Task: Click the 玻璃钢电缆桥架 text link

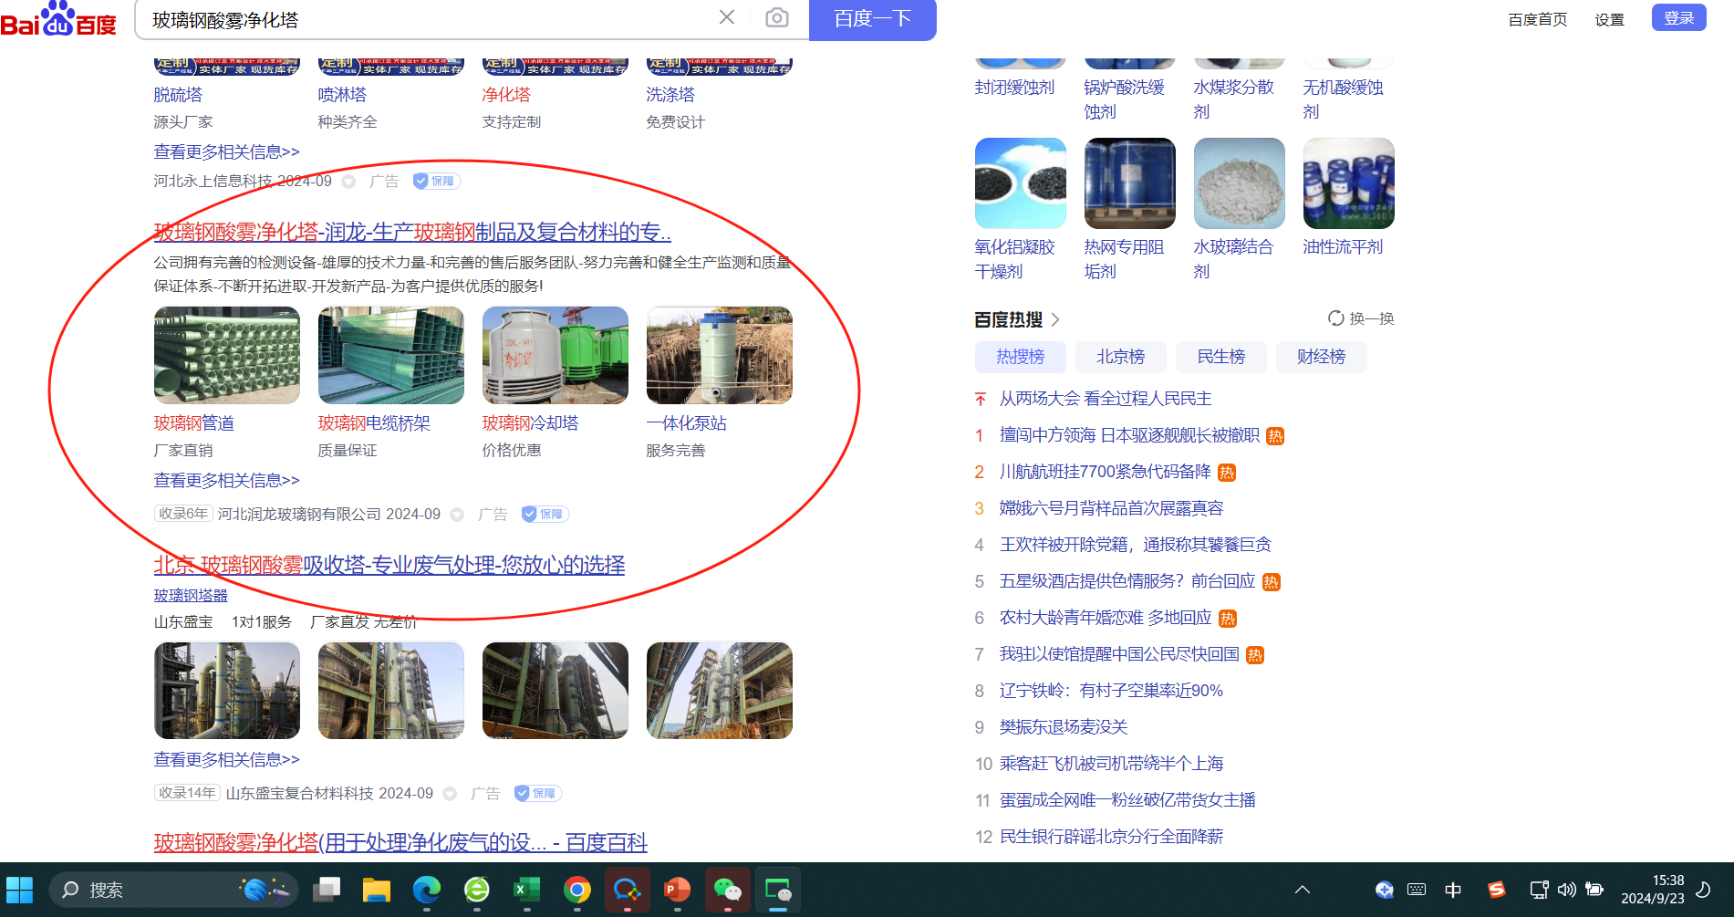Action: point(374,423)
